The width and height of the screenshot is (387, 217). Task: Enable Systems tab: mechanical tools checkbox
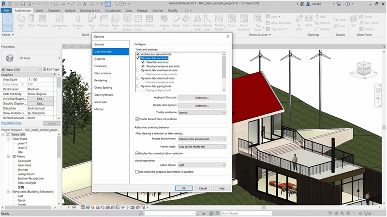[138, 70]
